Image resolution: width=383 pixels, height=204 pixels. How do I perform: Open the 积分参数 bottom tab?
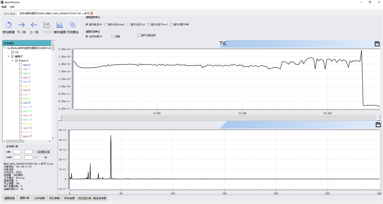pos(54,198)
